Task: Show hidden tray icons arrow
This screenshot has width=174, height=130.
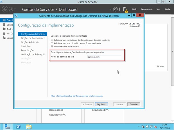Action: [139, 127]
